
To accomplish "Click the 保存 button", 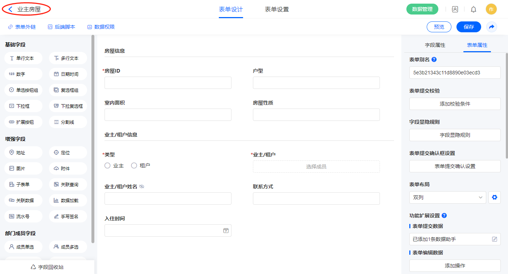I will point(468,27).
